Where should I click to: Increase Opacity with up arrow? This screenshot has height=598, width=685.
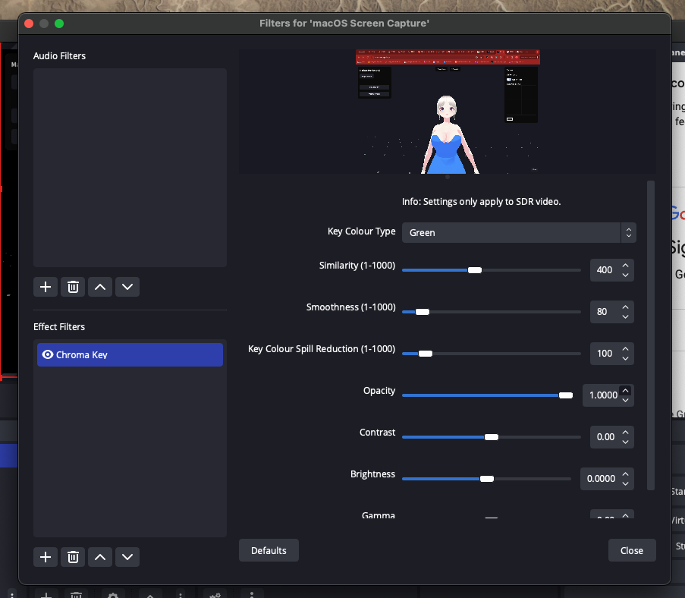click(625, 390)
